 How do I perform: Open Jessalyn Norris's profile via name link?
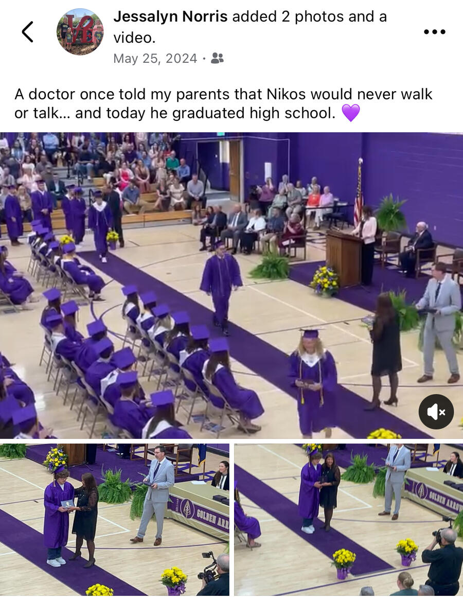point(170,16)
